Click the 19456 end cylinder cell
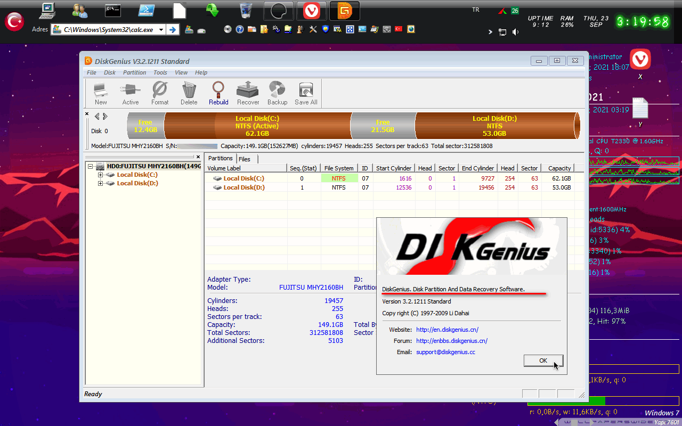The height and width of the screenshot is (426, 682). pyautogui.click(x=485, y=187)
